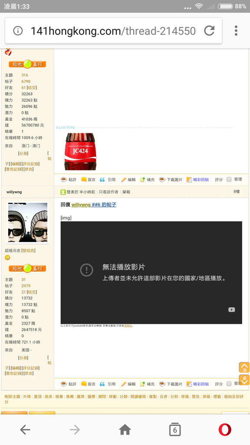This screenshot has height=445, width=250.
Task: Go back using the browser back arrow
Action: coord(25,430)
